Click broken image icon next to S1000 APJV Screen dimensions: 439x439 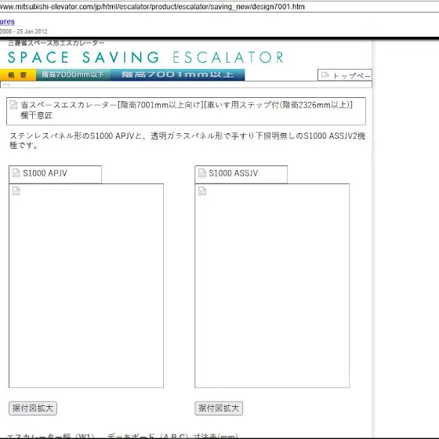pyautogui.click(x=16, y=173)
